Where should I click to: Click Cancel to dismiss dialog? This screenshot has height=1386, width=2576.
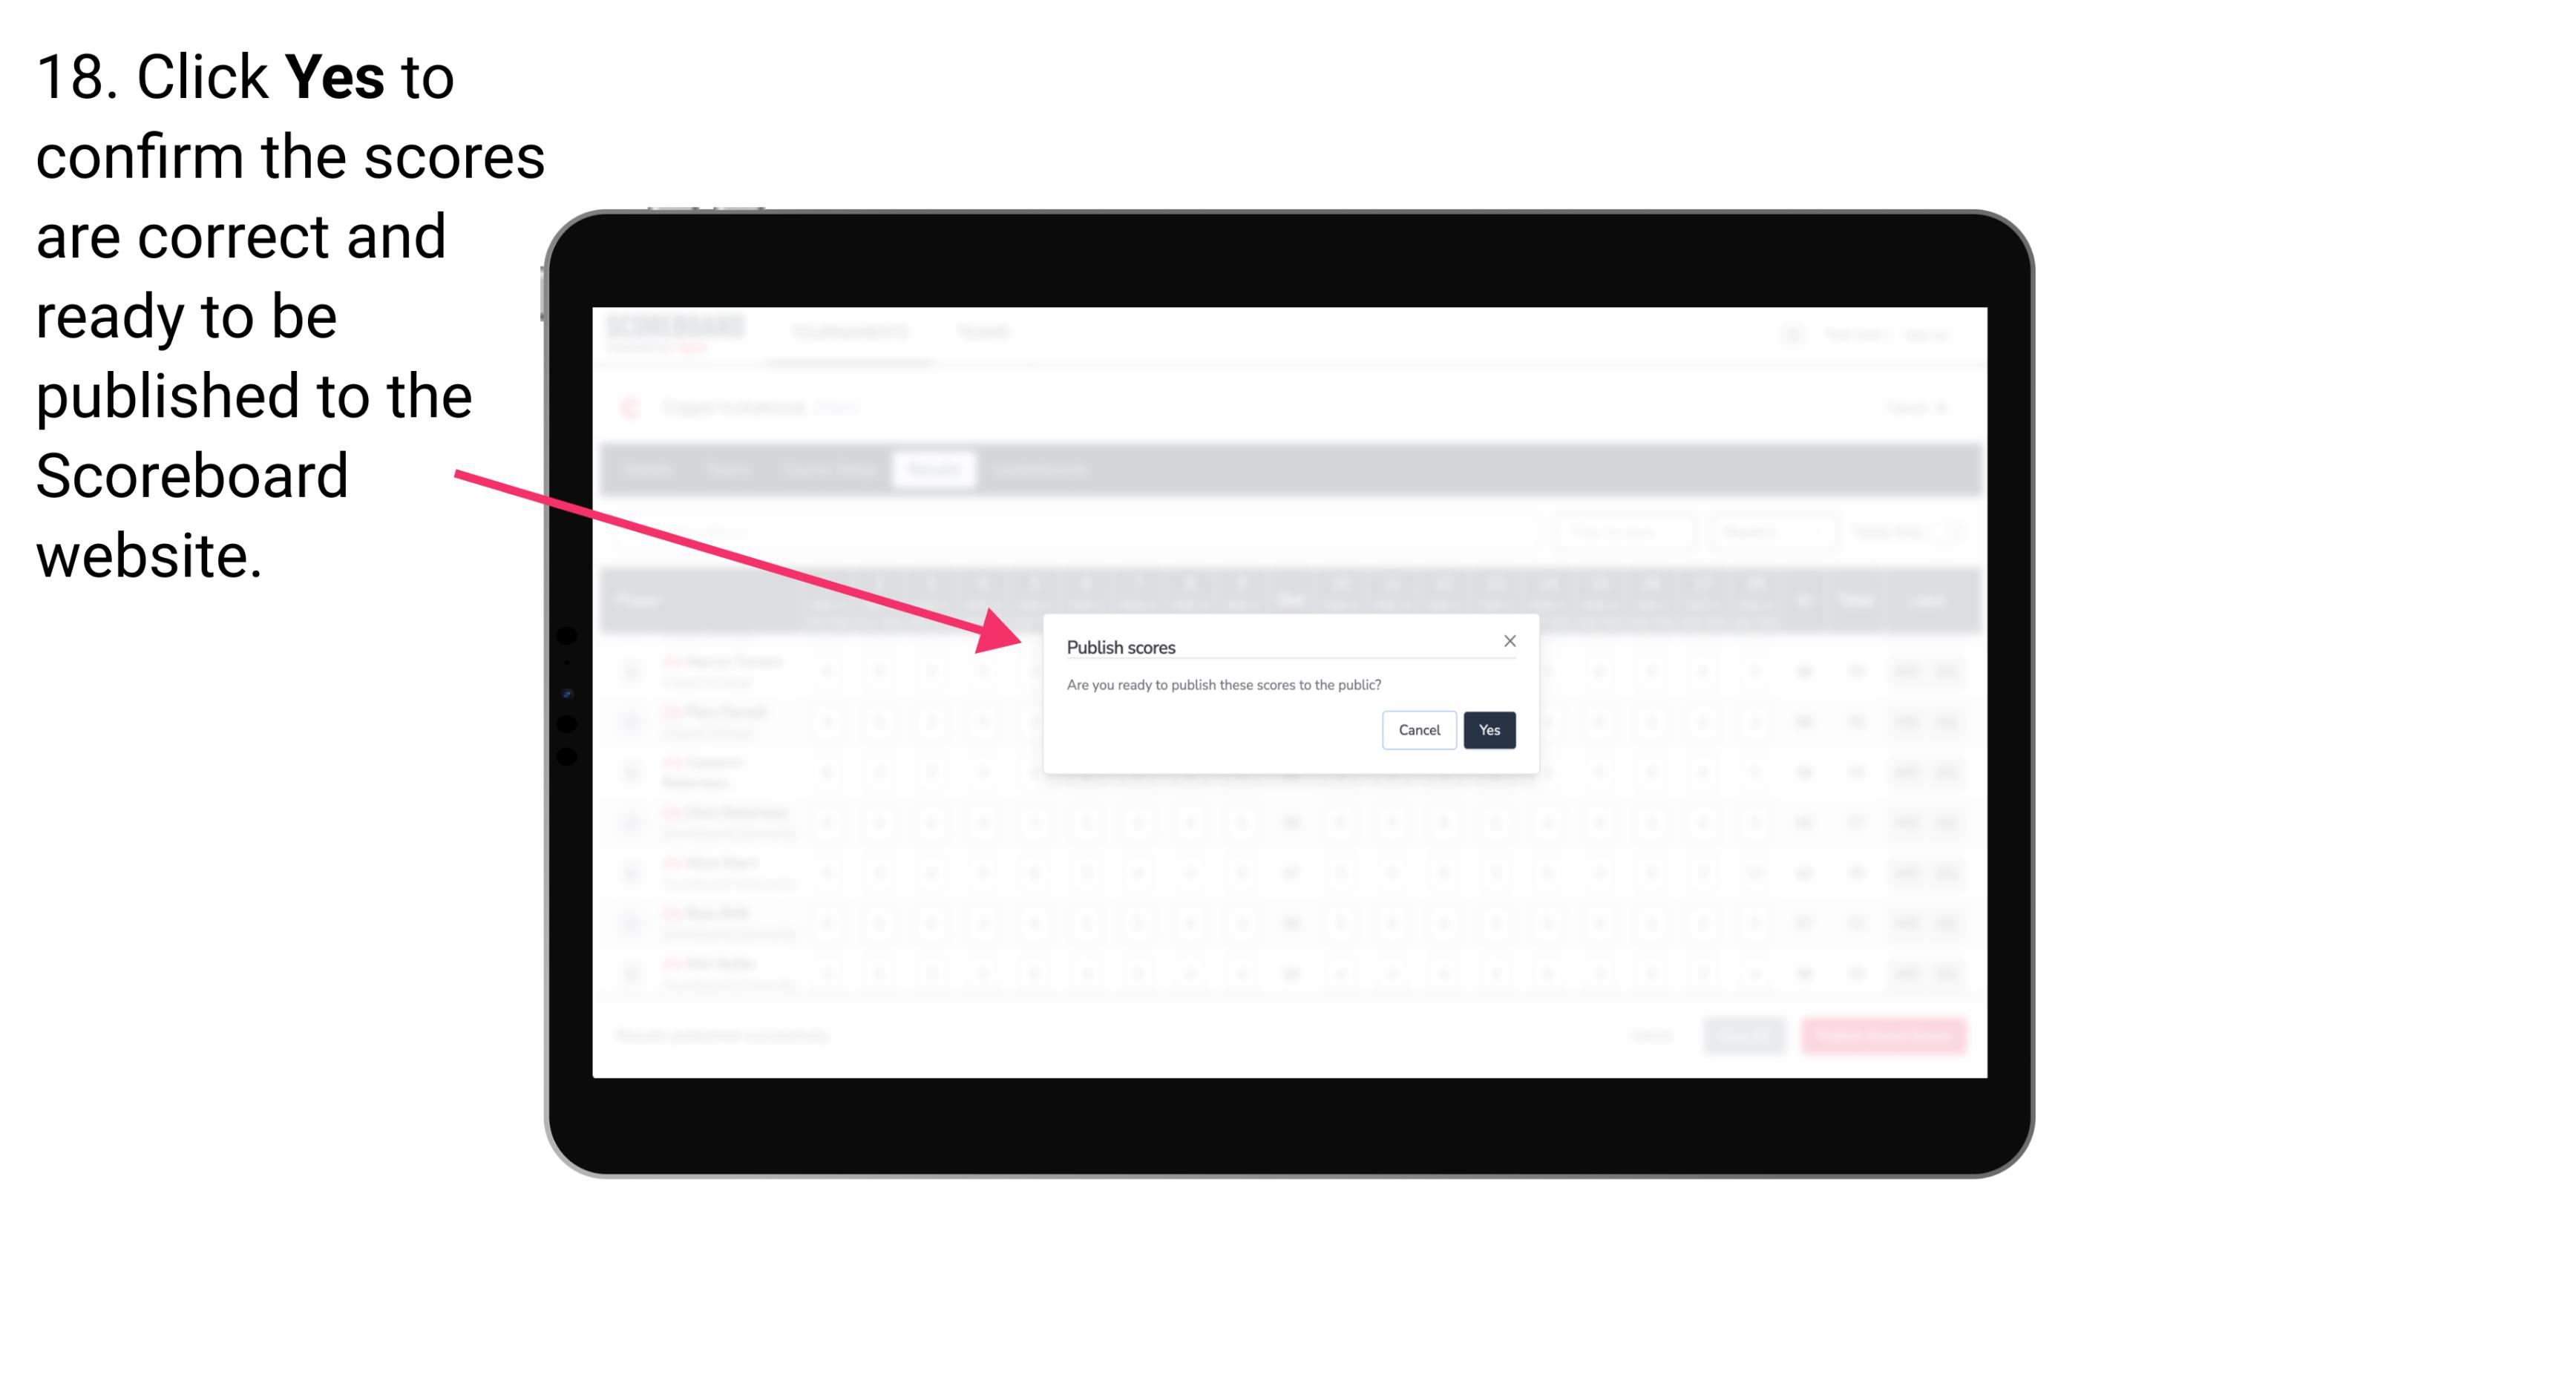1417,729
